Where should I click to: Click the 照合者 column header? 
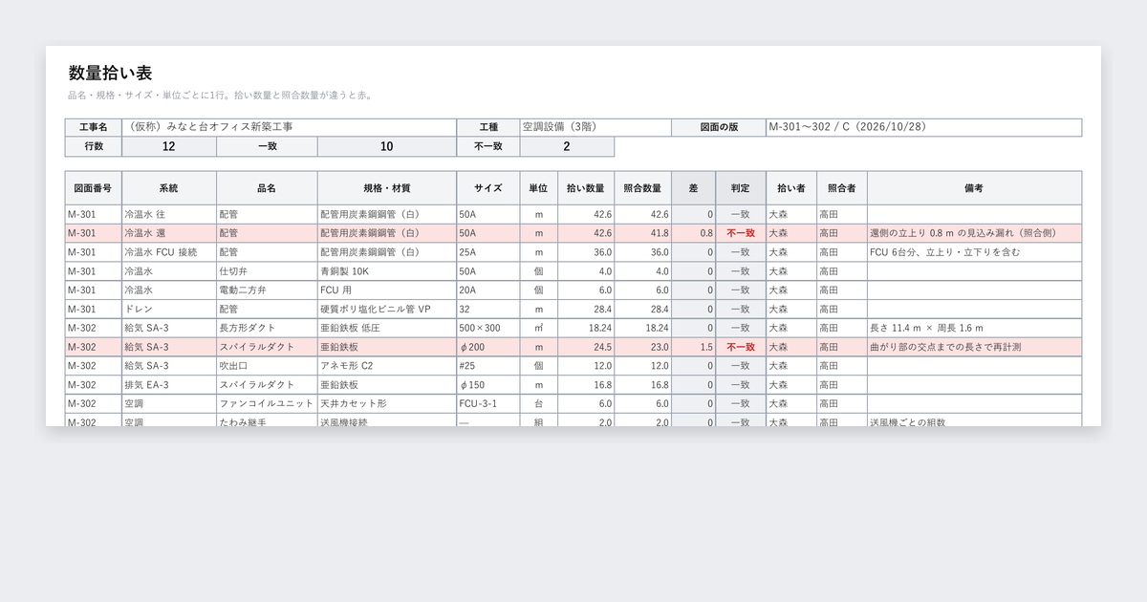point(842,188)
